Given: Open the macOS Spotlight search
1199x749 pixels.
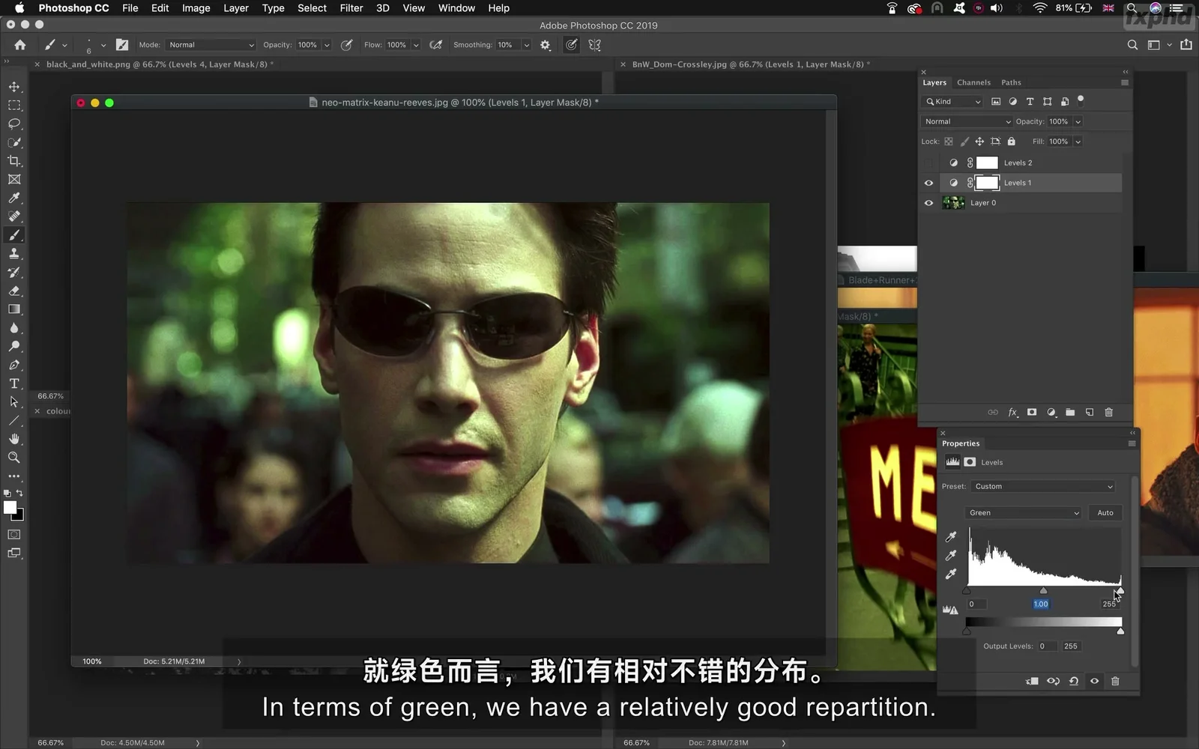Looking at the screenshot, I should [x=1132, y=8].
